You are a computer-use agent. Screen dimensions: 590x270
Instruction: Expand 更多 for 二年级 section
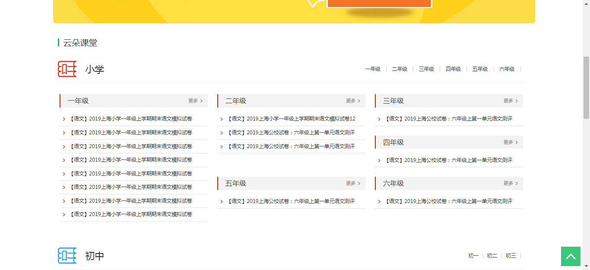353,101
